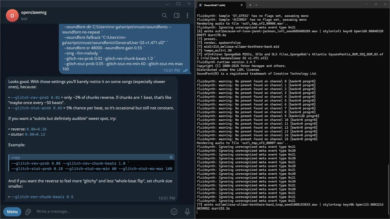This screenshot has width=390, height=219.
Task: Open the three-dot chat options menu
Action: tap(187, 16)
